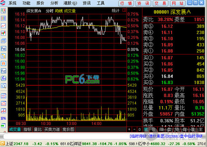Click the 13:00 time axis label

[71, 124]
